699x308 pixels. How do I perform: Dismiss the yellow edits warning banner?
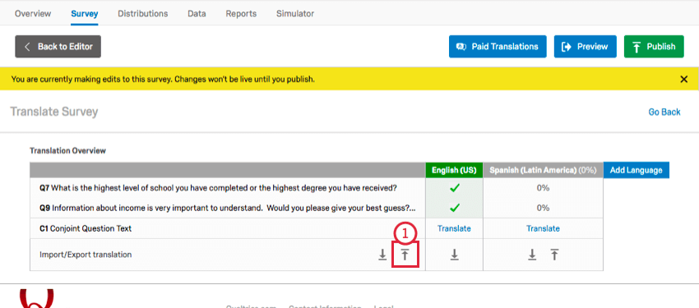(684, 79)
